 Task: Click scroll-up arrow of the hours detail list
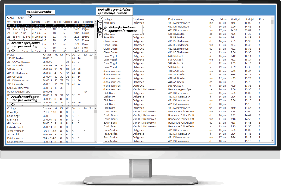tap(272, 19)
